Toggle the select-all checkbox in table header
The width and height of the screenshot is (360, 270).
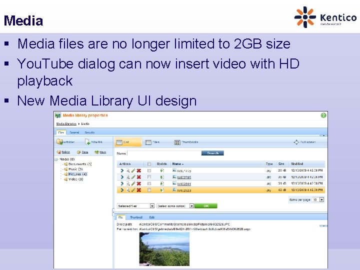click(149, 164)
